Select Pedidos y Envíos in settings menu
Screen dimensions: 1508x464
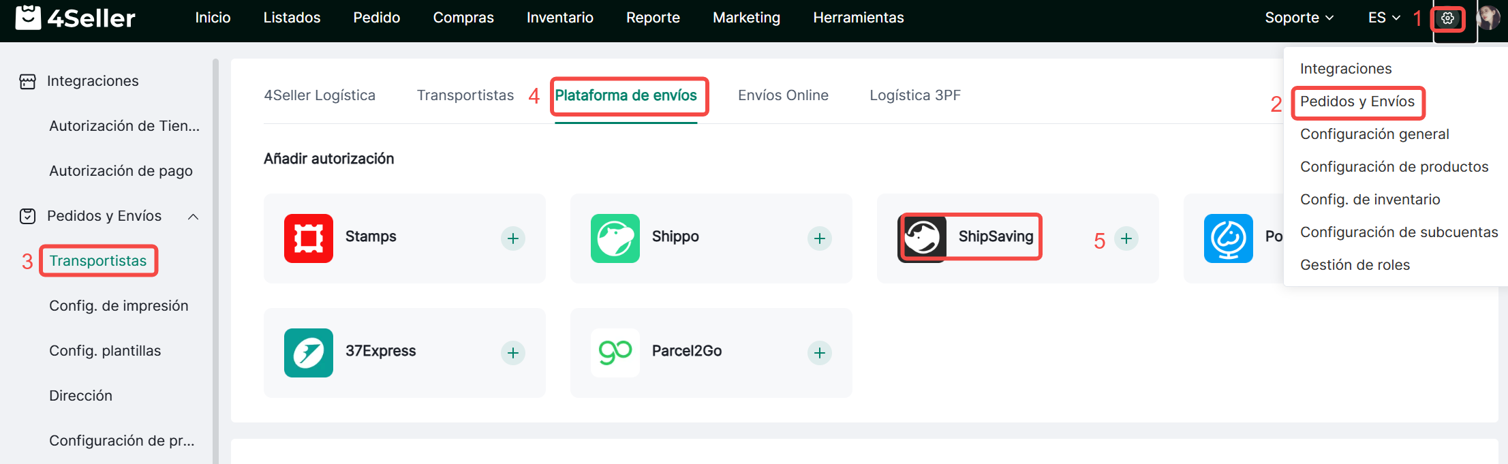coord(1357,102)
